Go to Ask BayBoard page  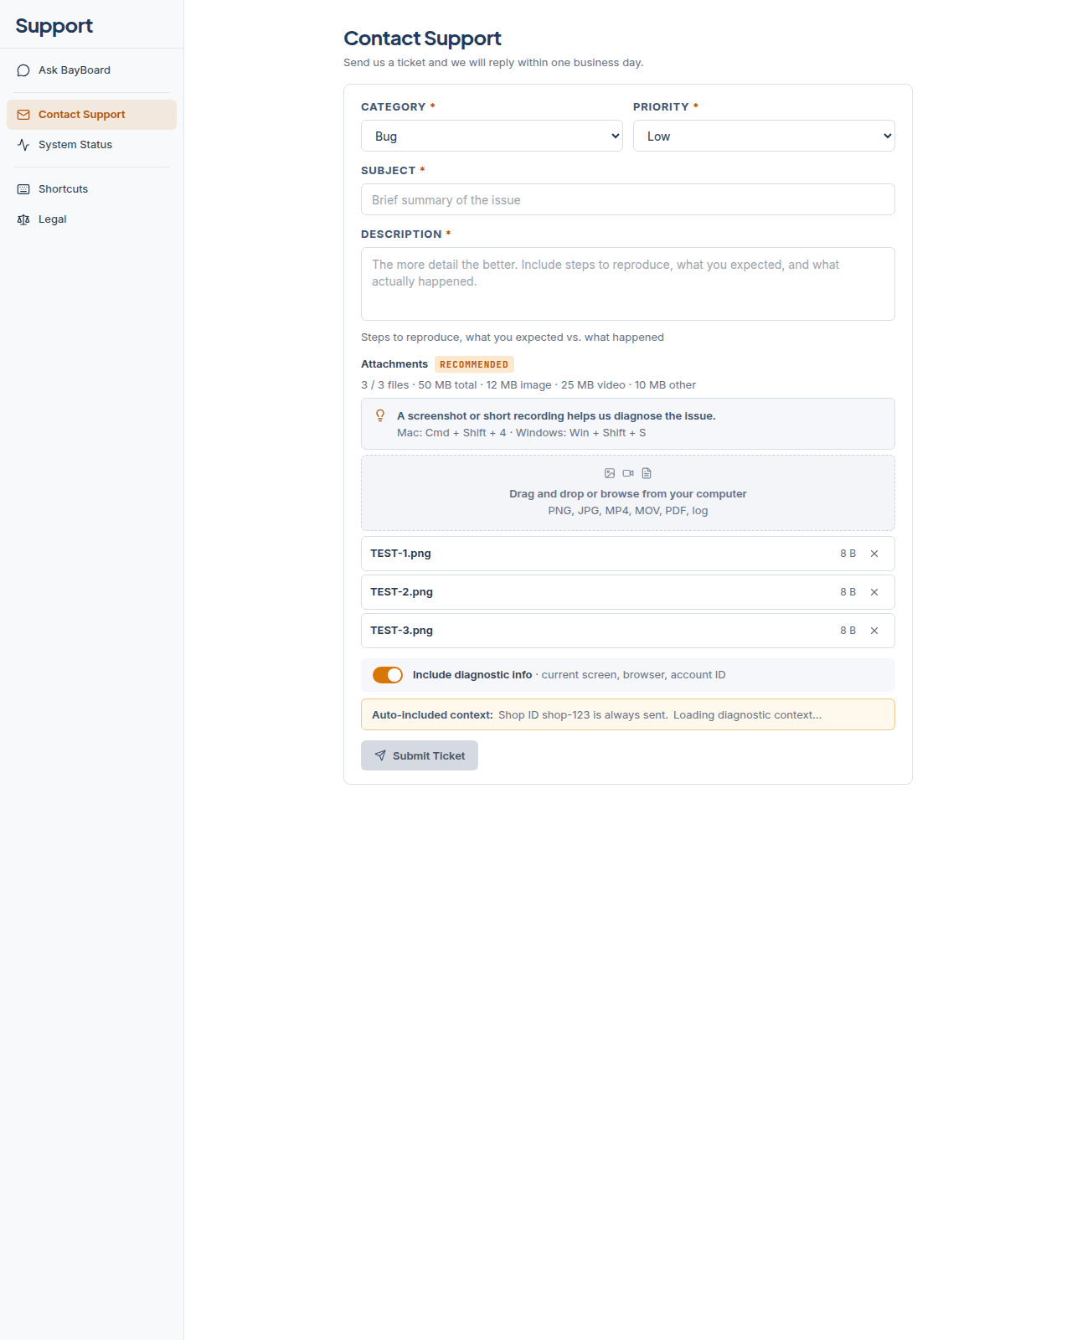(x=91, y=70)
